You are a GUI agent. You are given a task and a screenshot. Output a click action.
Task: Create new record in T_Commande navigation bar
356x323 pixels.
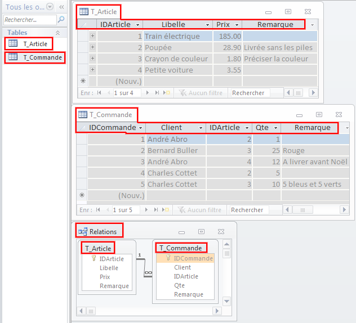pos(166,210)
